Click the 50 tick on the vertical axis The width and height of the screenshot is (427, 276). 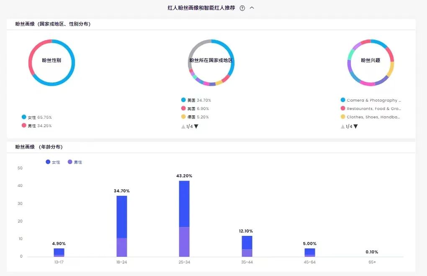coord(20,168)
